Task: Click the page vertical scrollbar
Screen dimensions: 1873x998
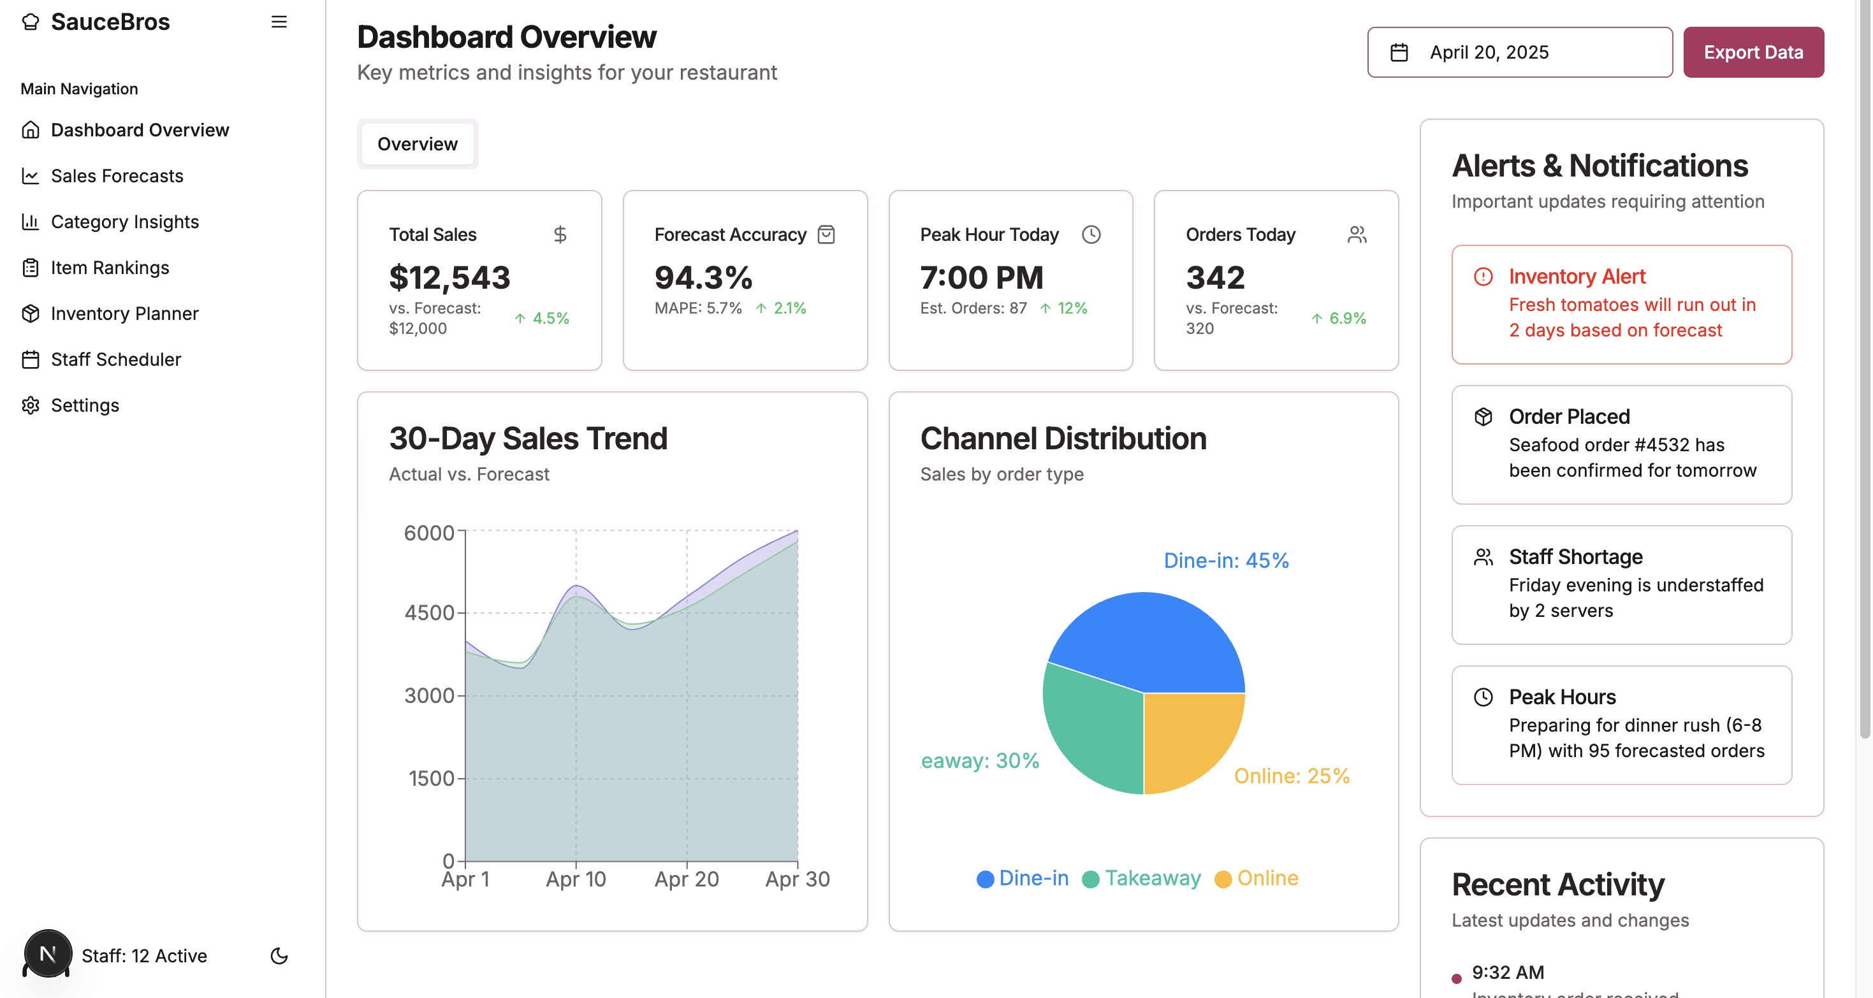Action: (x=1865, y=363)
